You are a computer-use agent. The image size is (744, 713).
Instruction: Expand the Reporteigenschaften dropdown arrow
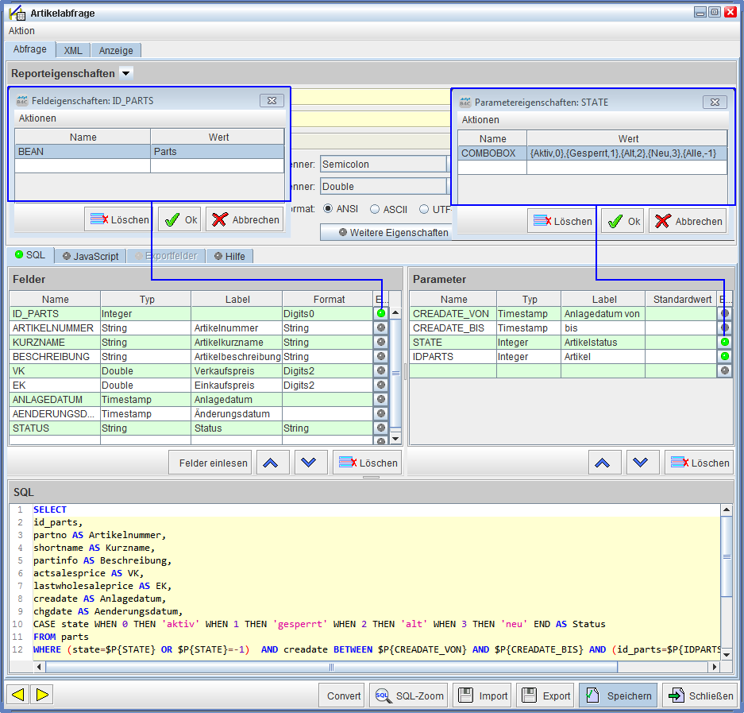pos(125,73)
